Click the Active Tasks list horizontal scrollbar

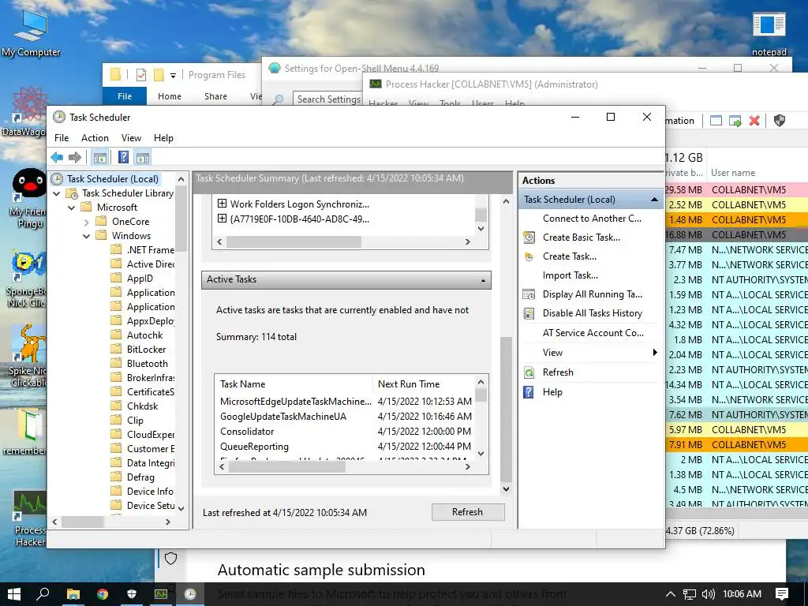tap(344, 467)
